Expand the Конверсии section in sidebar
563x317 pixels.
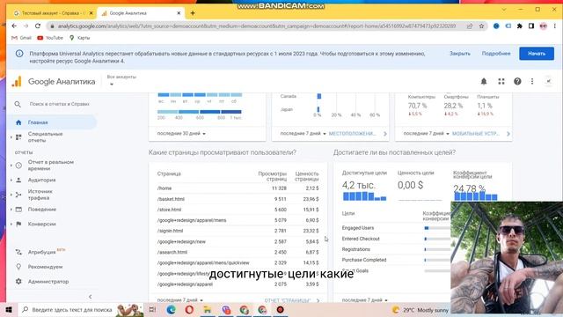point(11,224)
